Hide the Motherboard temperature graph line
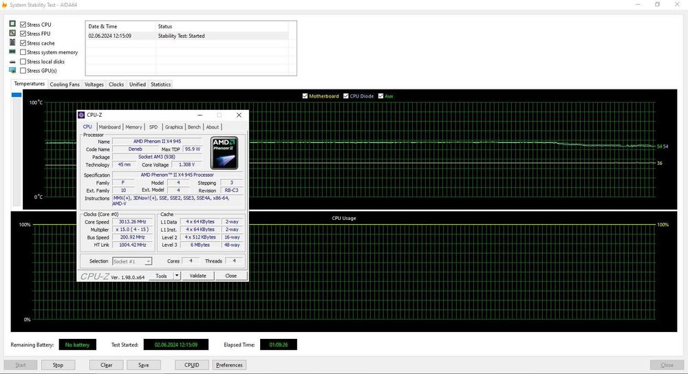The height and width of the screenshot is (374, 688). pos(305,96)
